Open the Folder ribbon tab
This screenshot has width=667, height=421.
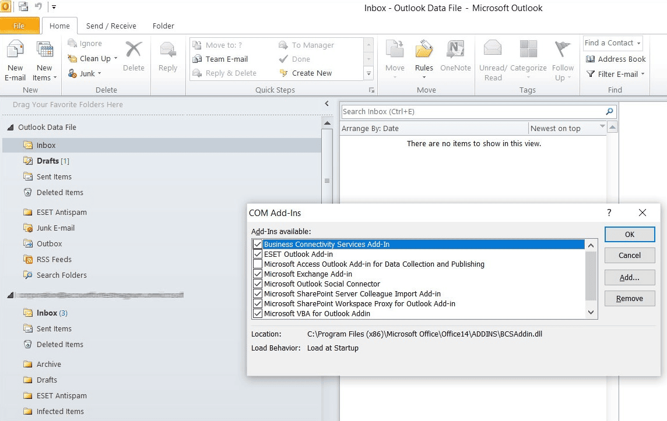click(163, 26)
